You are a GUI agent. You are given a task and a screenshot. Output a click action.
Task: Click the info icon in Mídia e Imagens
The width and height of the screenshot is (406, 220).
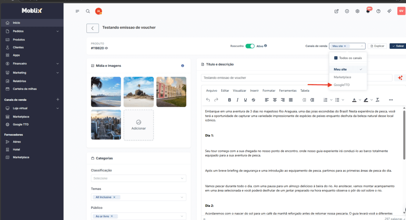(x=182, y=66)
